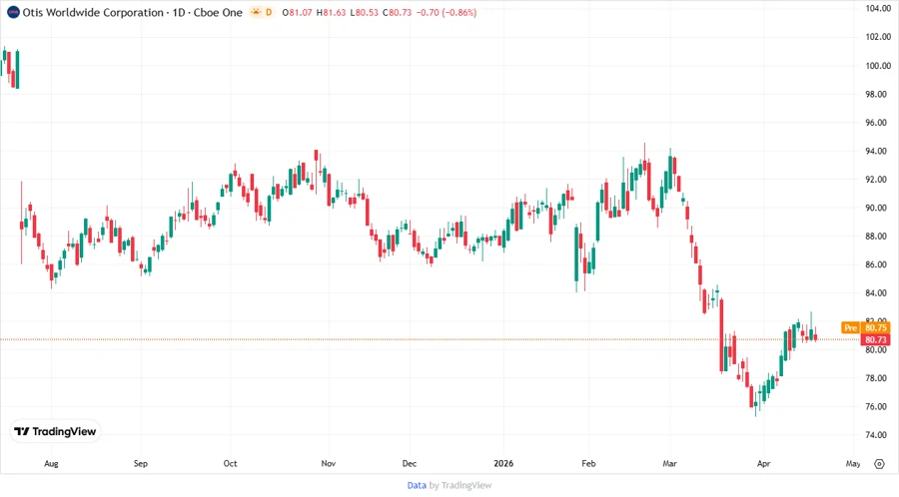Click the Cboe One exchange label
899x497 pixels.
click(x=218, y=12)
